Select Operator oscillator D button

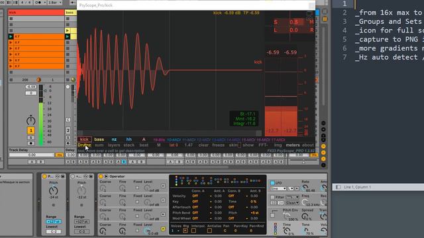163,186
